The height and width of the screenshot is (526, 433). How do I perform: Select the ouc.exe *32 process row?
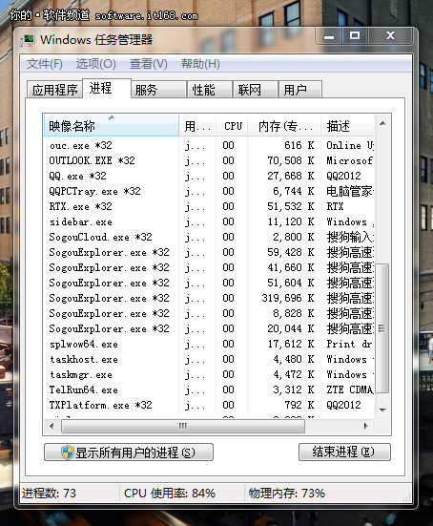click(209, 145)
